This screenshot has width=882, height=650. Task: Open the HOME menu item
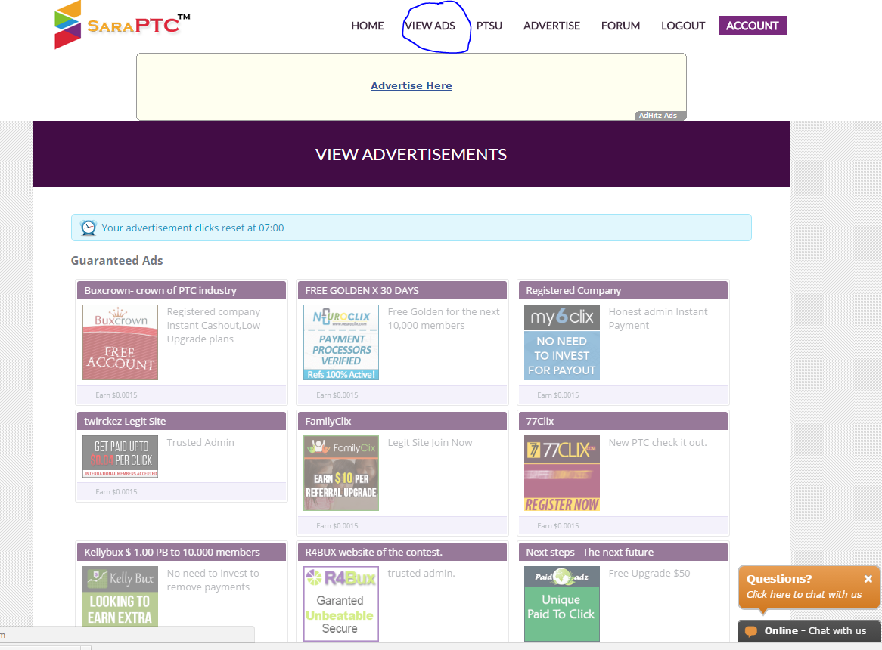click(x=368, y=26)
